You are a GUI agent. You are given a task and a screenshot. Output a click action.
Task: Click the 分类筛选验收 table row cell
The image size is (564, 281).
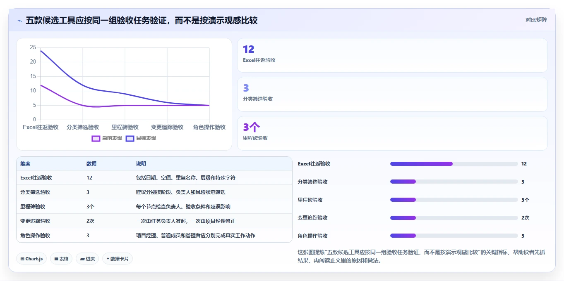pyautogui.click(x=35, y=192)
